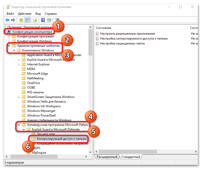
Task: Click the Filter funnel toolbar icon
Action: point(57,20)
